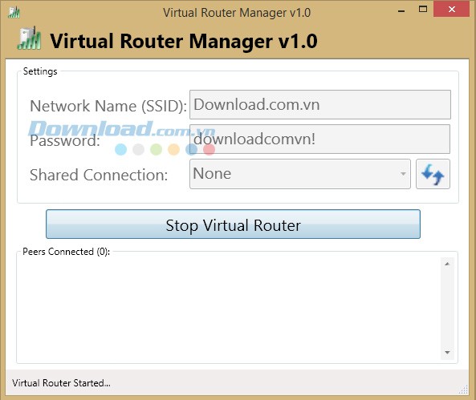
Task: Maximize the Virtual Router Manager window
Action: click(x=423, y=9)
